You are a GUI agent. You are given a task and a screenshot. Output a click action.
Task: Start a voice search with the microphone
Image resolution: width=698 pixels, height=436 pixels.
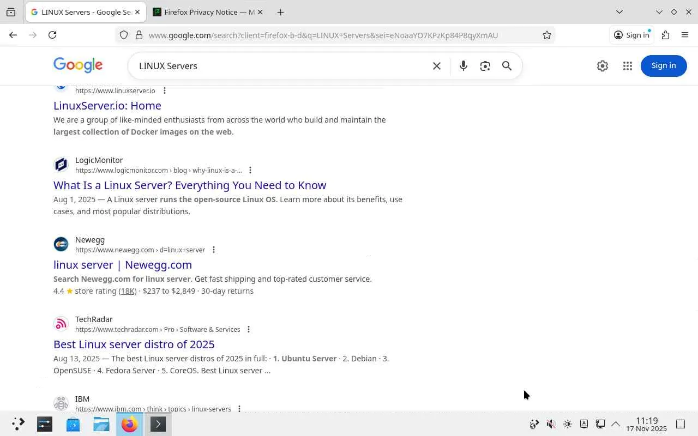(x=463, y=66)
